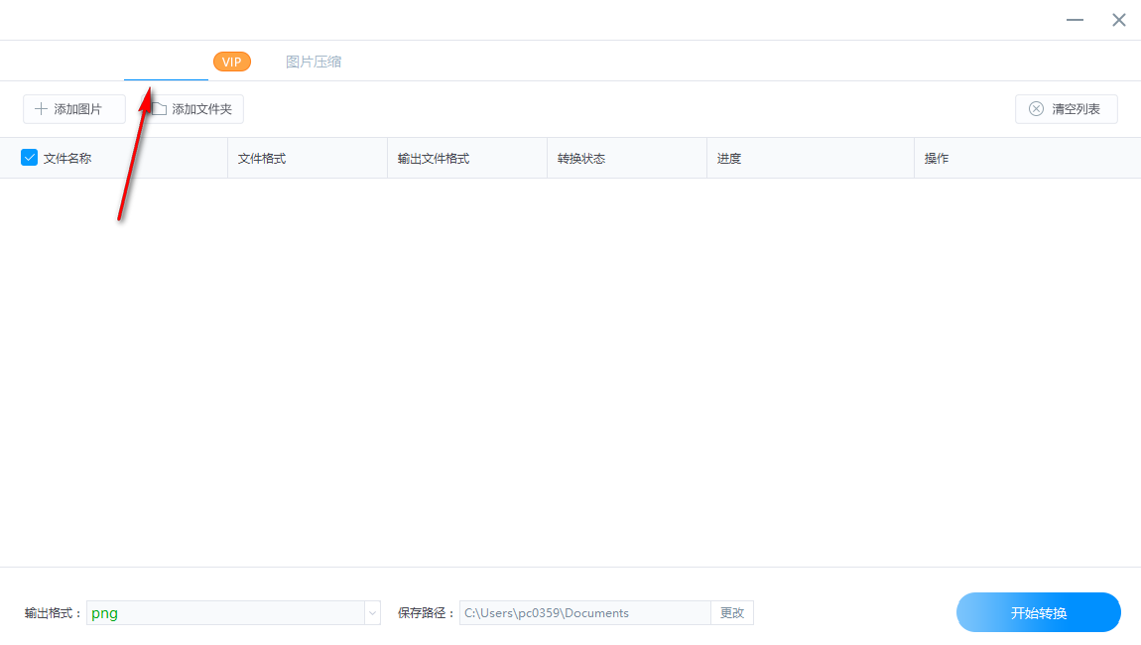The height and width of the screenshot is (645, 1141).
Task: Click the 操作 column header
Action: click(x=937, y=157)
